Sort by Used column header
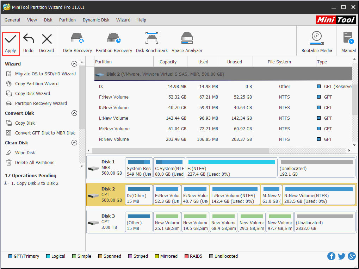This screenshot has width=359, height=269. [203, 62]
